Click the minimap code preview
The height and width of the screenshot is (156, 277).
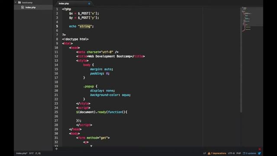coord(247,19)
